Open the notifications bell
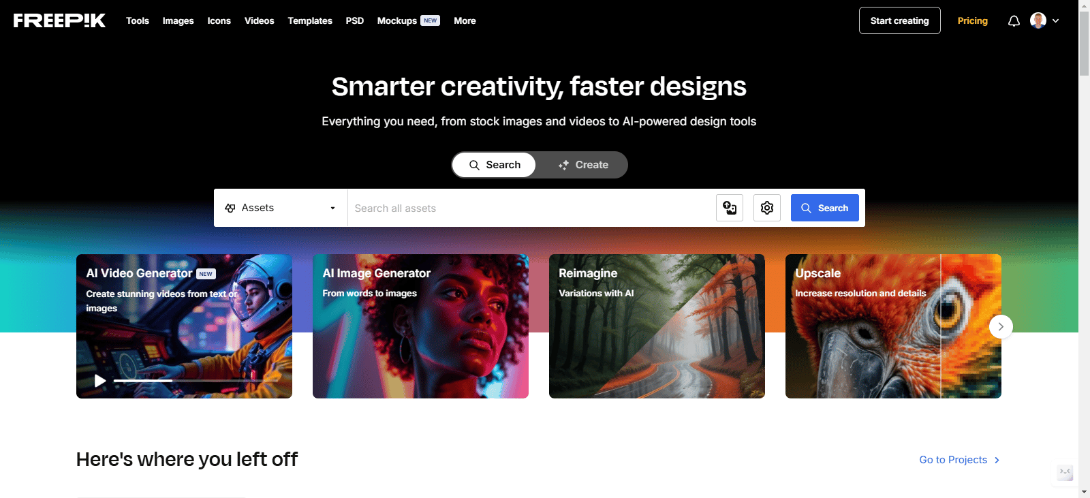 [x=1014, y=21]
